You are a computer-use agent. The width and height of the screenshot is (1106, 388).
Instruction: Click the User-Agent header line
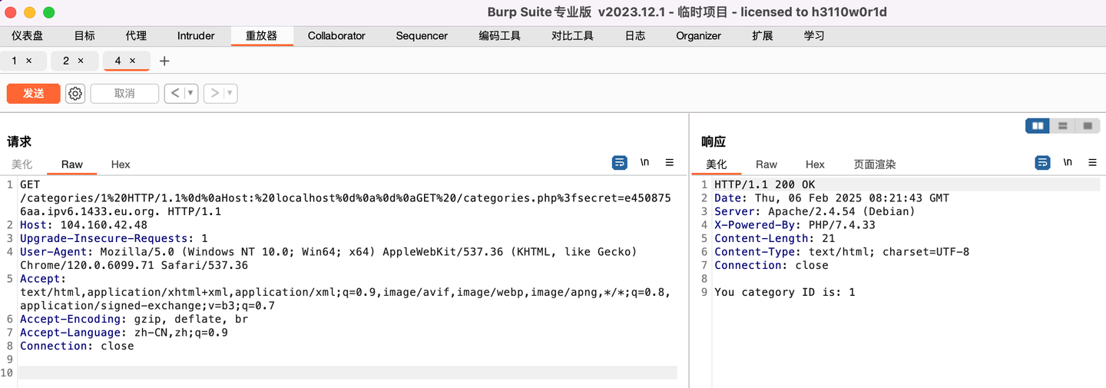329,258
